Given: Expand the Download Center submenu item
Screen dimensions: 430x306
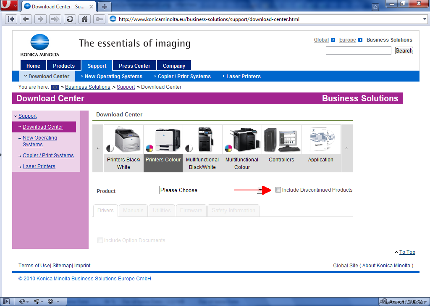Looking at the screenshot, I should (x=47, y=76).
